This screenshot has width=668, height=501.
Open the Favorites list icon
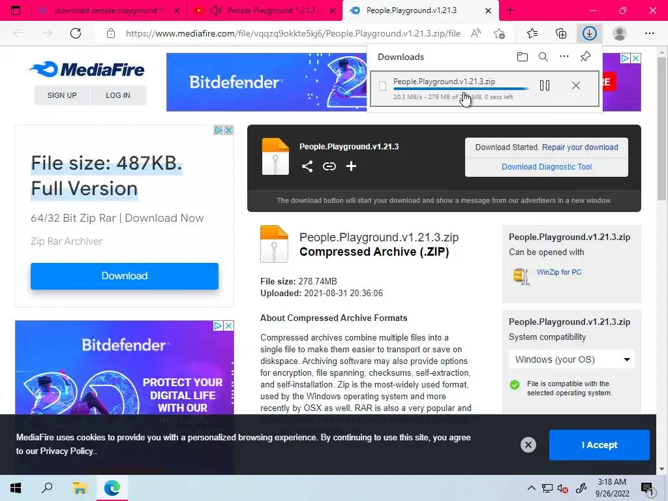coord(532,33)
